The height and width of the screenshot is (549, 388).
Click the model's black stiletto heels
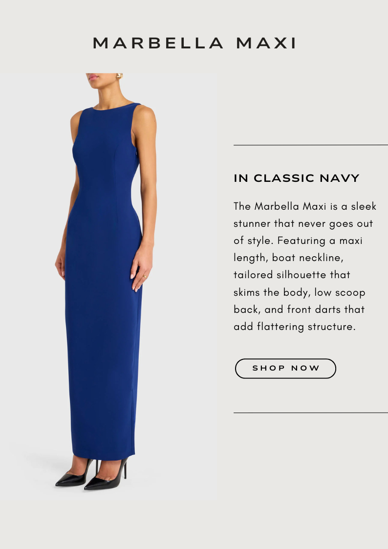click(92, 474)
